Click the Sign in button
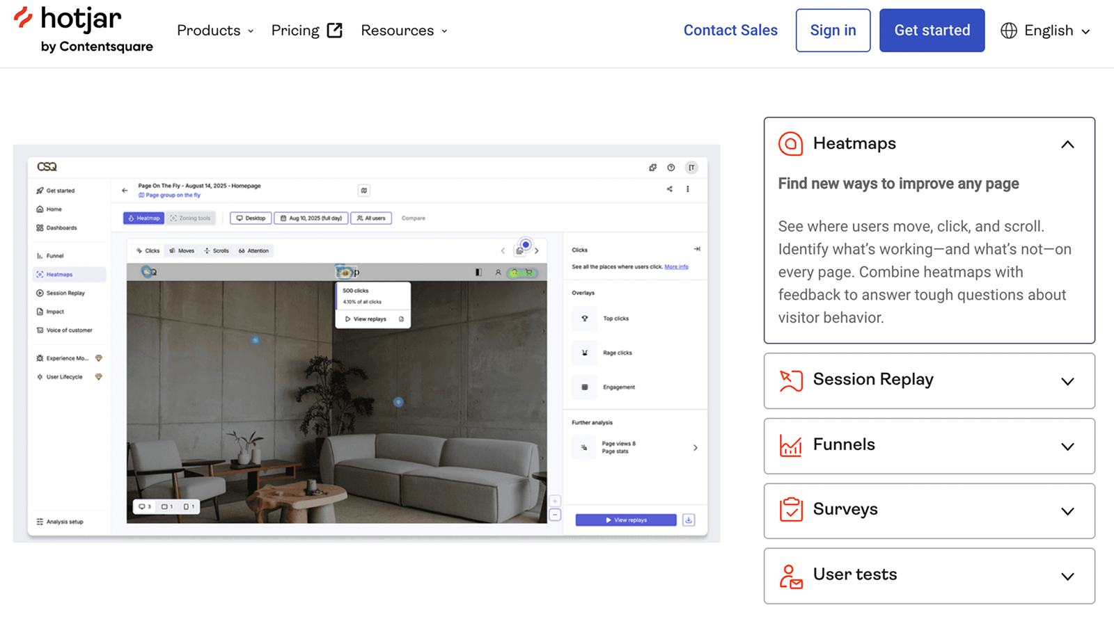The width and height of the screenshot is (1114, 626). click(833, 31)
